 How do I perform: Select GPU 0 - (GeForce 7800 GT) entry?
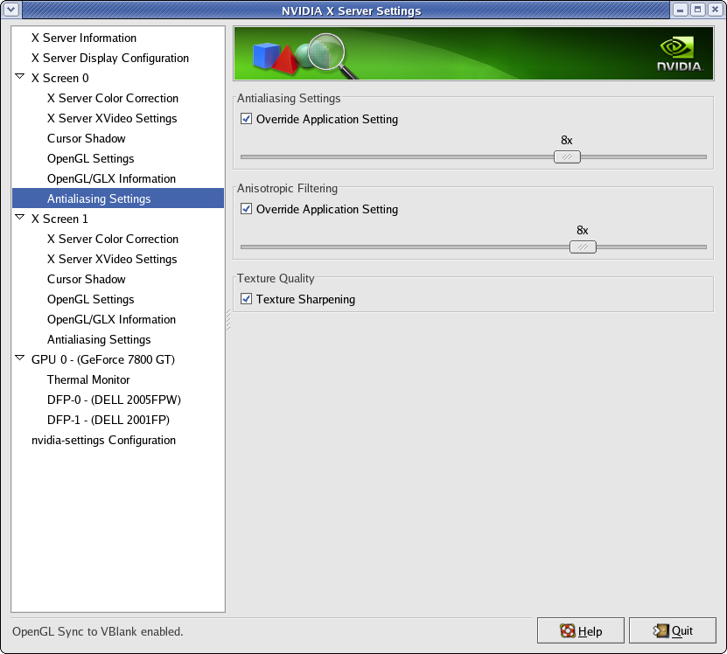pyautogui.click(x=103, y=359)
